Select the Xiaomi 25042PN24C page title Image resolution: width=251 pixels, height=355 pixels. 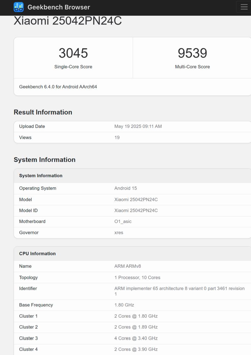pyautogui.click(x=68, y=21)
